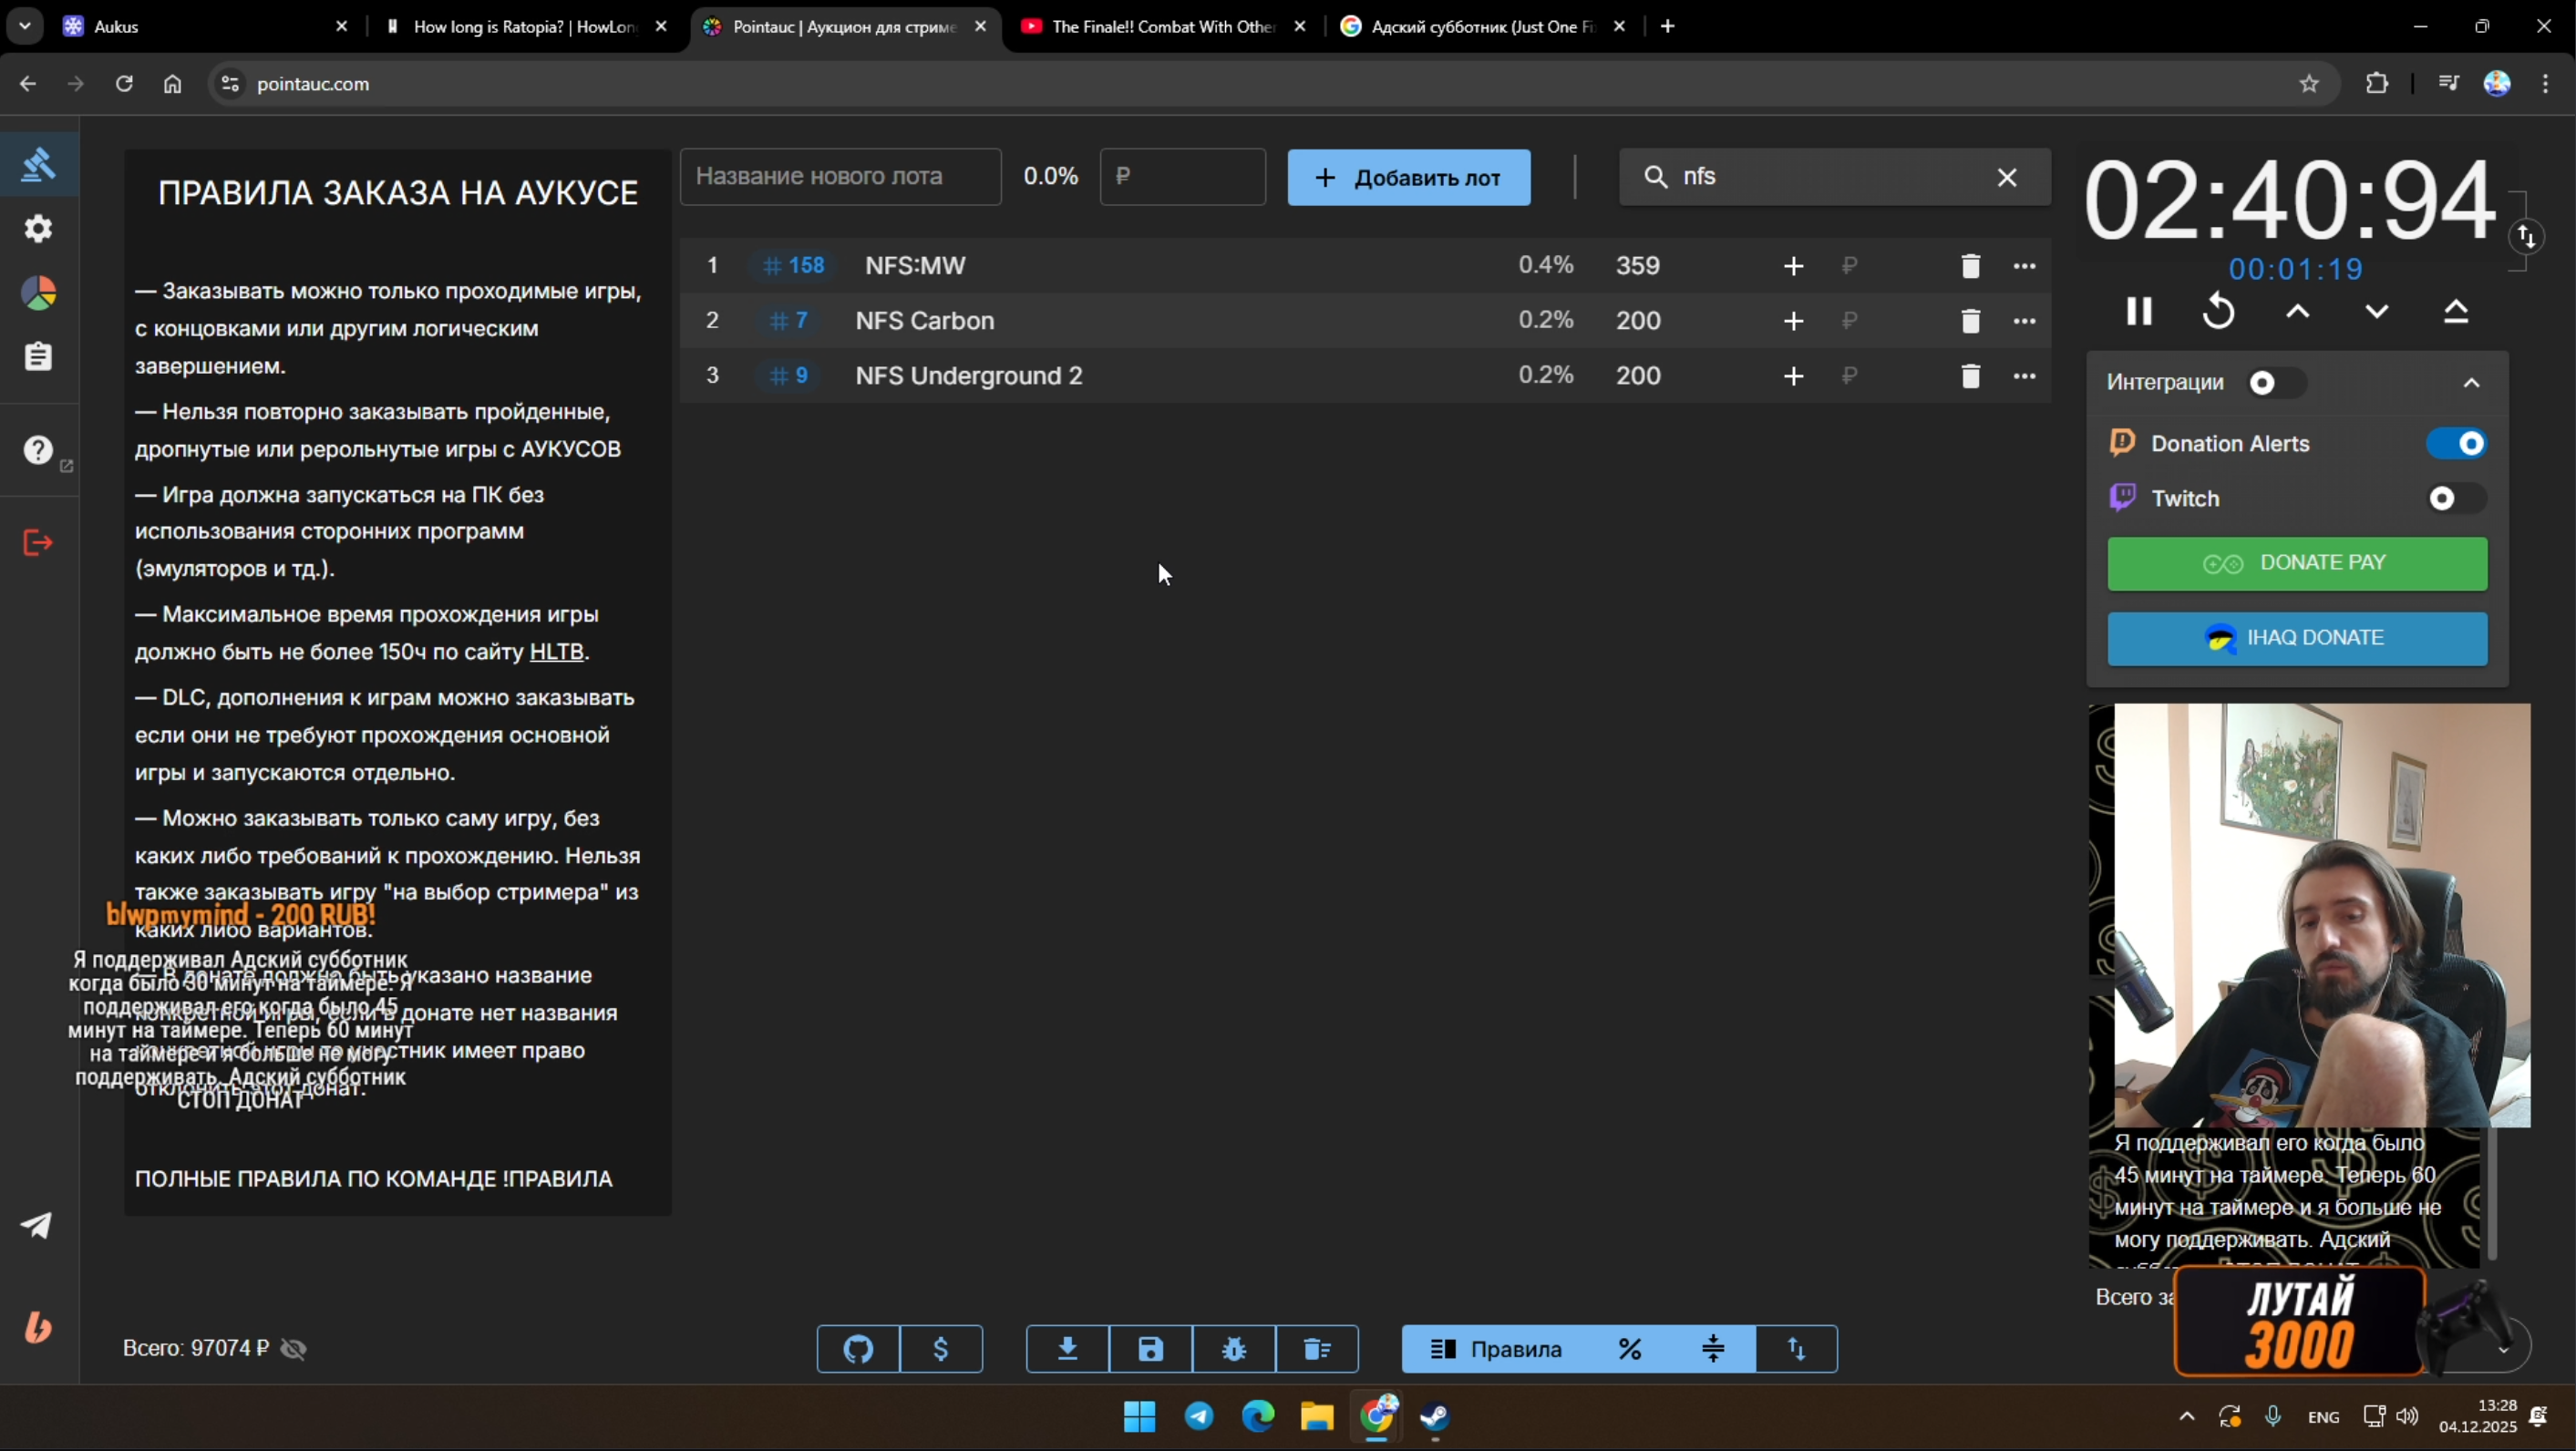The width and height of the screenshot is (2576, 1451).
Task: Click the Добавить лот button
Action: click(1408, 178)
